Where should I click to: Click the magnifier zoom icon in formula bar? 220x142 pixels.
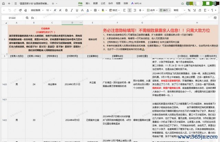click(x=27, y=18)
